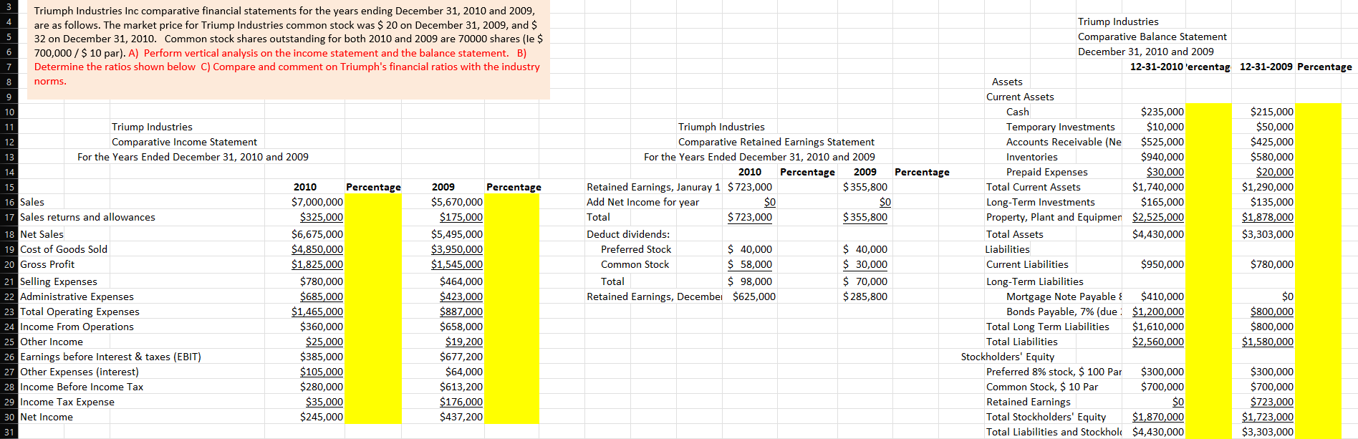Select the Net Sales value $5,495,000
Image resolution: width=1358 pixels, height=439 pixels.
[456, 234]
